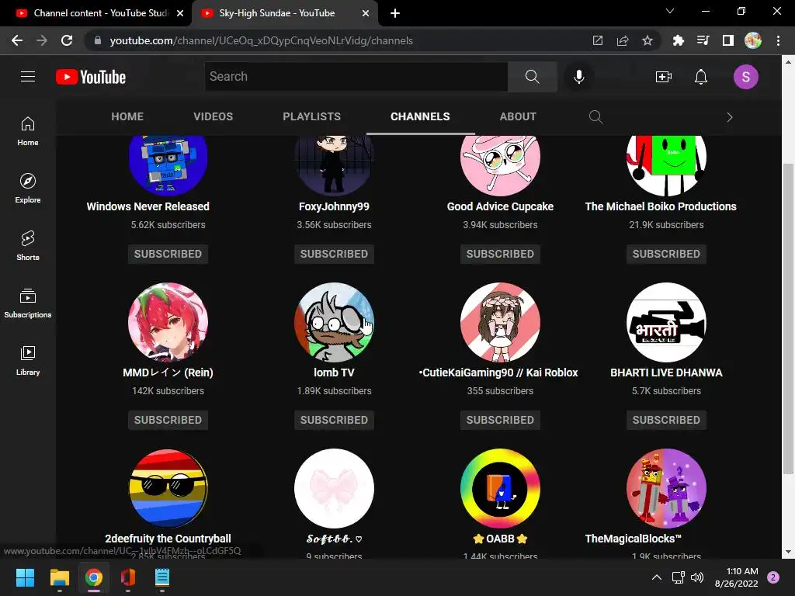This screenshot has width=795, height=596.
Task: Open OABB channel name link
Action: tap(500, 539)
